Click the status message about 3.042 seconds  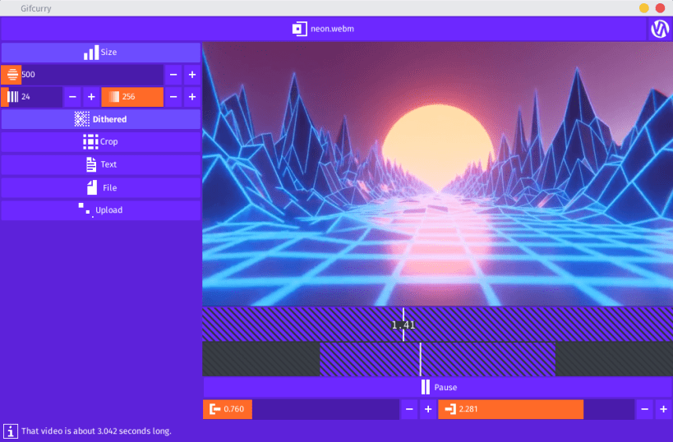[97, 431]
